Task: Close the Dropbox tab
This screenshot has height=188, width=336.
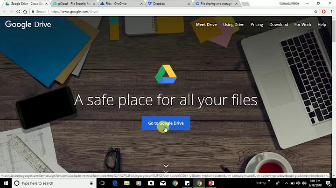Action: [x=189, y=4]
